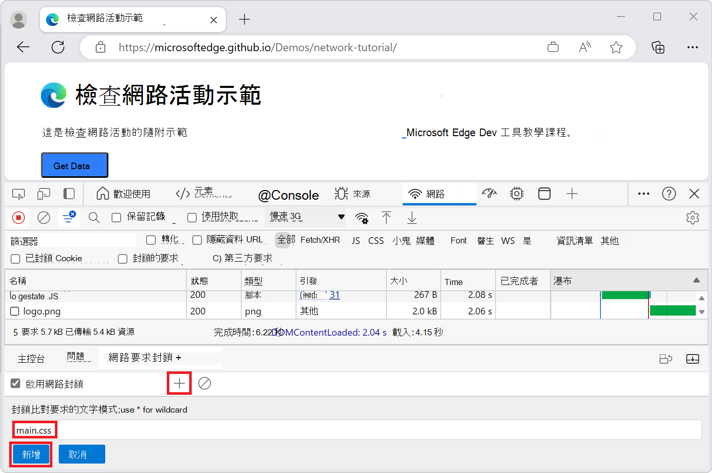712x473 pixels.
Task: Filter requests by CSS type
Action: coord(376,240)
